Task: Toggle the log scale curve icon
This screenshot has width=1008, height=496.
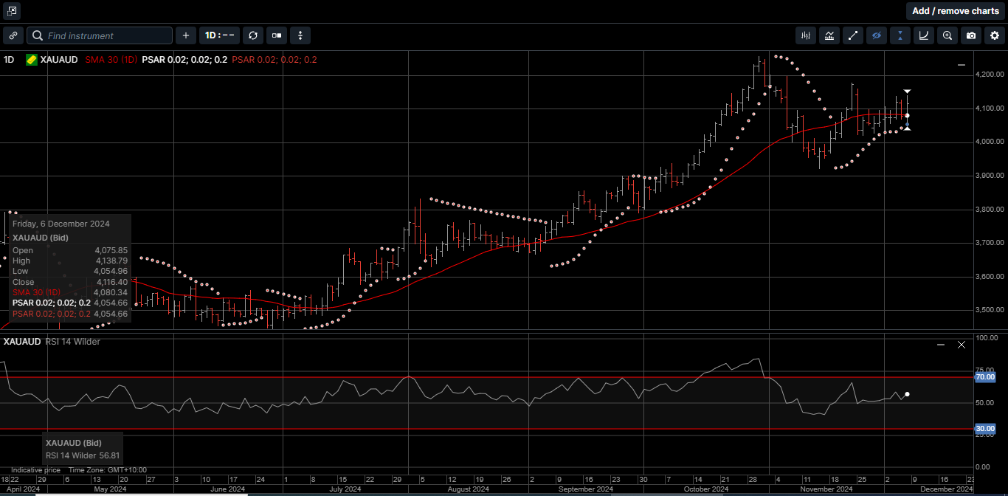Action: 924,35
